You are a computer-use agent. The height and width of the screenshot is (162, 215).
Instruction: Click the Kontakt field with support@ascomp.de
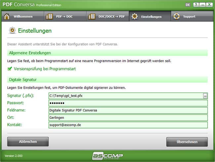(128, 125)
